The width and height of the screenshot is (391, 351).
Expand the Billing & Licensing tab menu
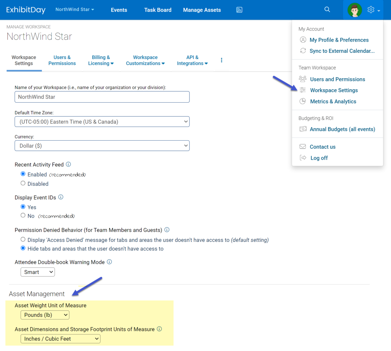(x=101, y=60)
